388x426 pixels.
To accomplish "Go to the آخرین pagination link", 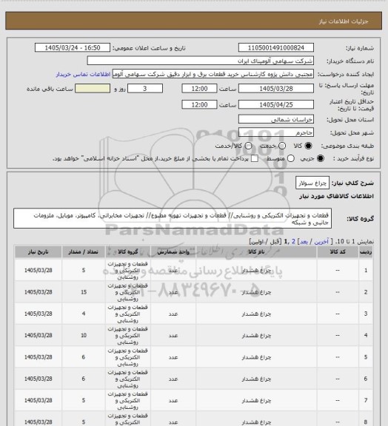I will (321, 242).
